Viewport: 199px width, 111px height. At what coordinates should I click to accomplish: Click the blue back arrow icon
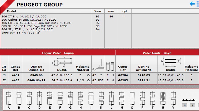(192, 4)
